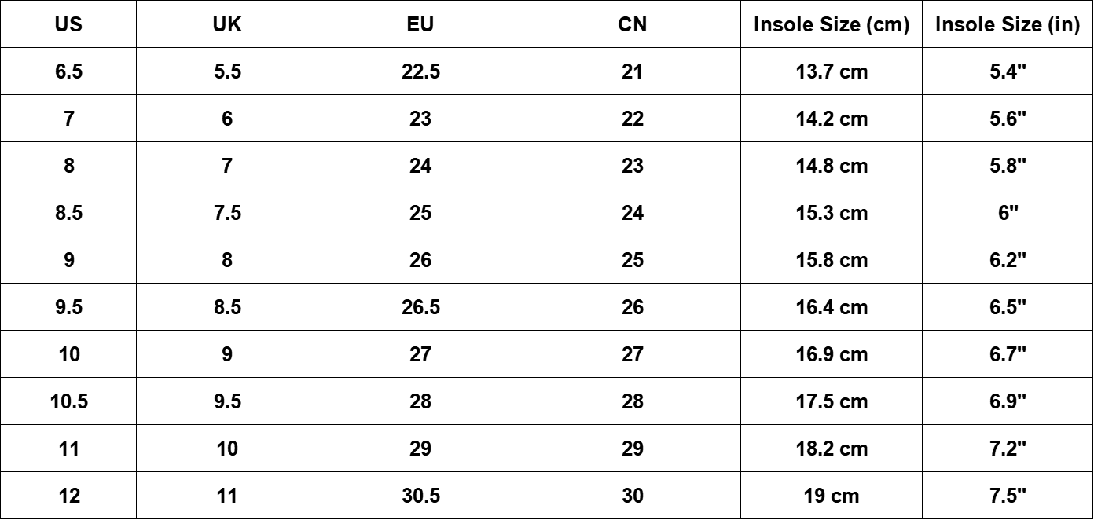
Task: Click the 13.7 cm insole cell
Action: point(832,71)
